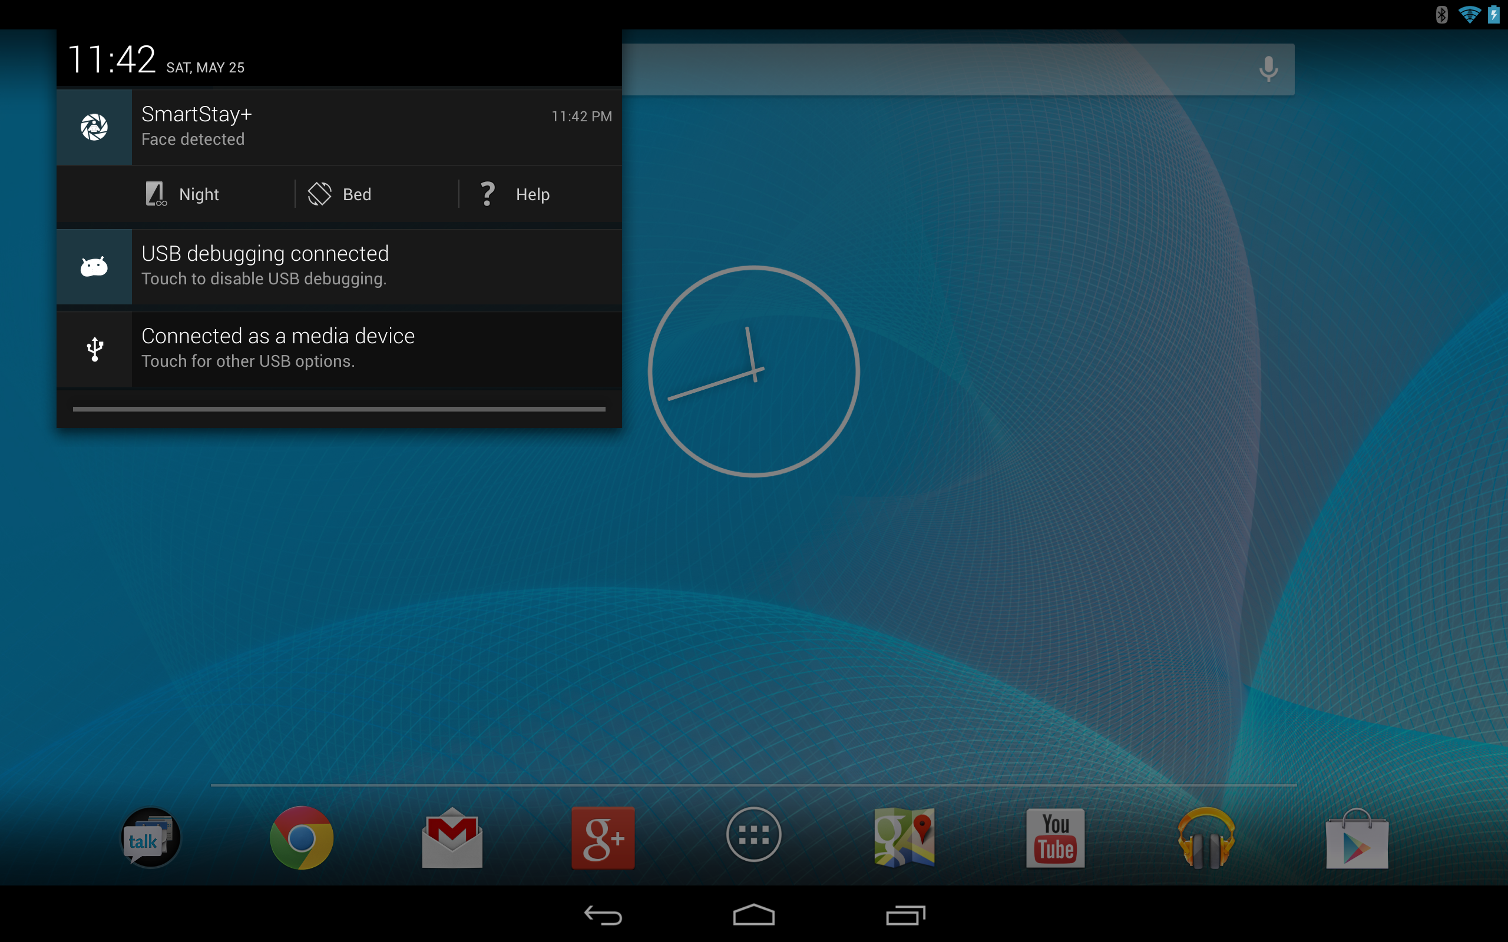Image resolution: width=1508 pixels, height=942 pixels.
Task: Toggle SmartStay+ Night mode
Action: pyautogui.click(x=183, y=194)
